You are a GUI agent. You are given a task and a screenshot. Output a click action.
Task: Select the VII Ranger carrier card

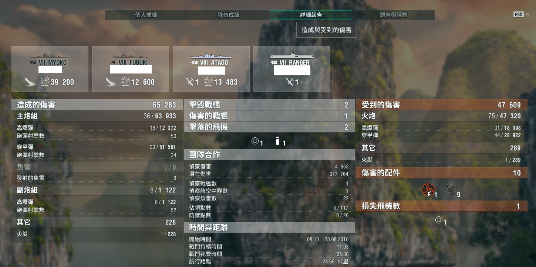point(292,69)
